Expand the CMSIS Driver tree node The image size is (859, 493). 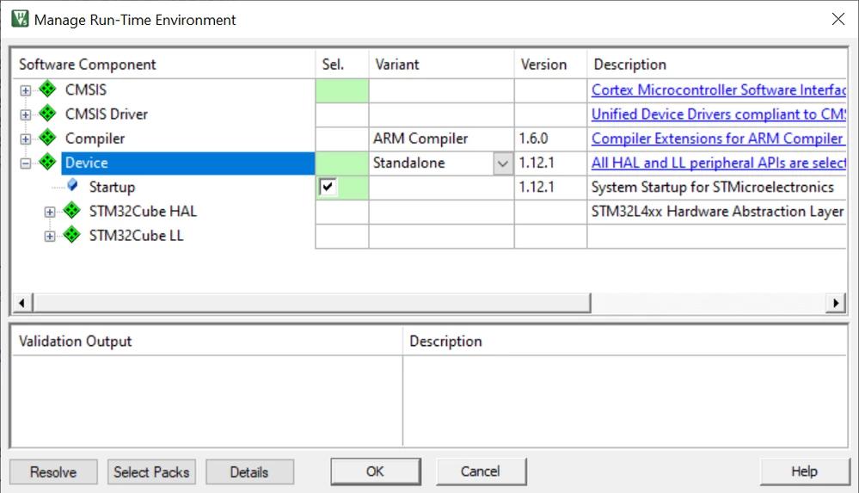[25, 114]
